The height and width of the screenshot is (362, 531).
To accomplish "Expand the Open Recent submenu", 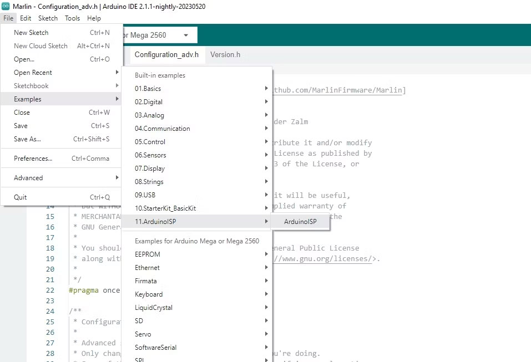I will (61, 73).
